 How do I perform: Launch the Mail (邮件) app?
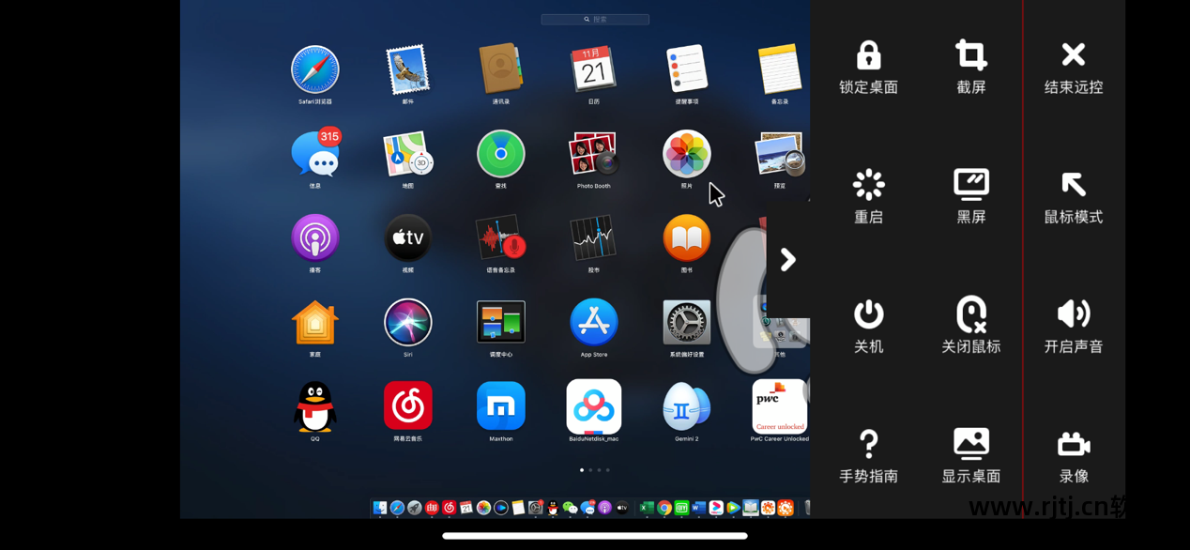click(407, 69)
